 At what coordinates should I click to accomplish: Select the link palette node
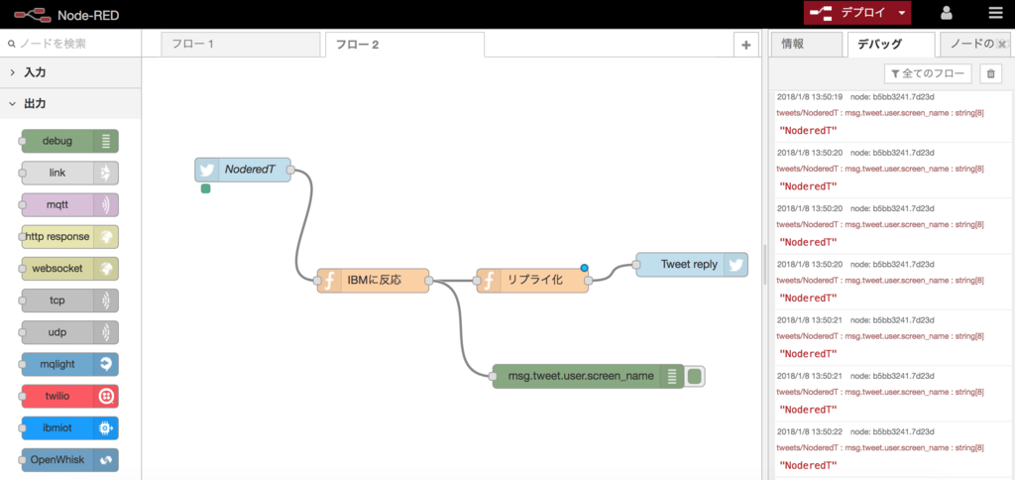click(70, 173)
